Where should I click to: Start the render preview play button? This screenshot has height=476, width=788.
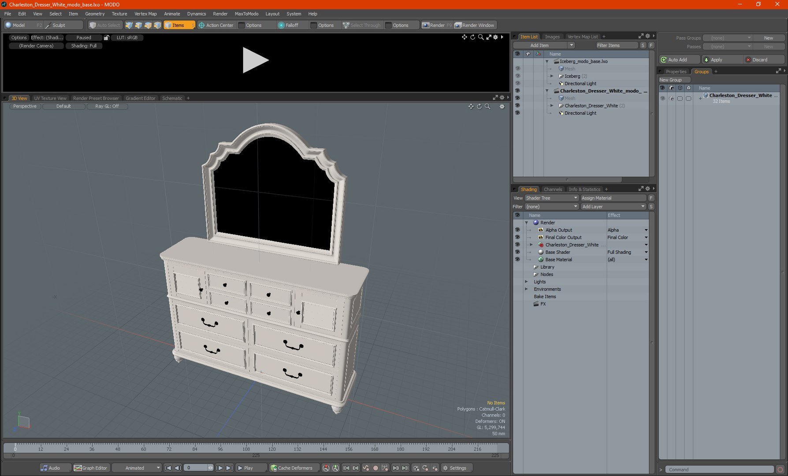point(255,60)
